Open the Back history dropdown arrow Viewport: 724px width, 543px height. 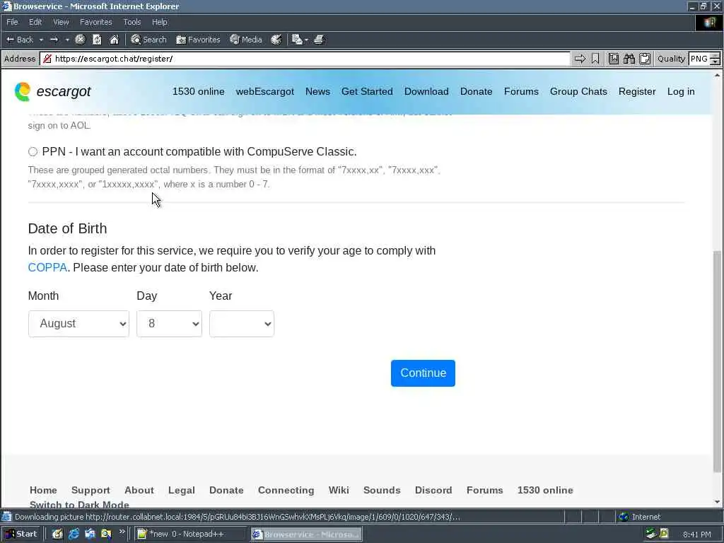pos(41,40)
